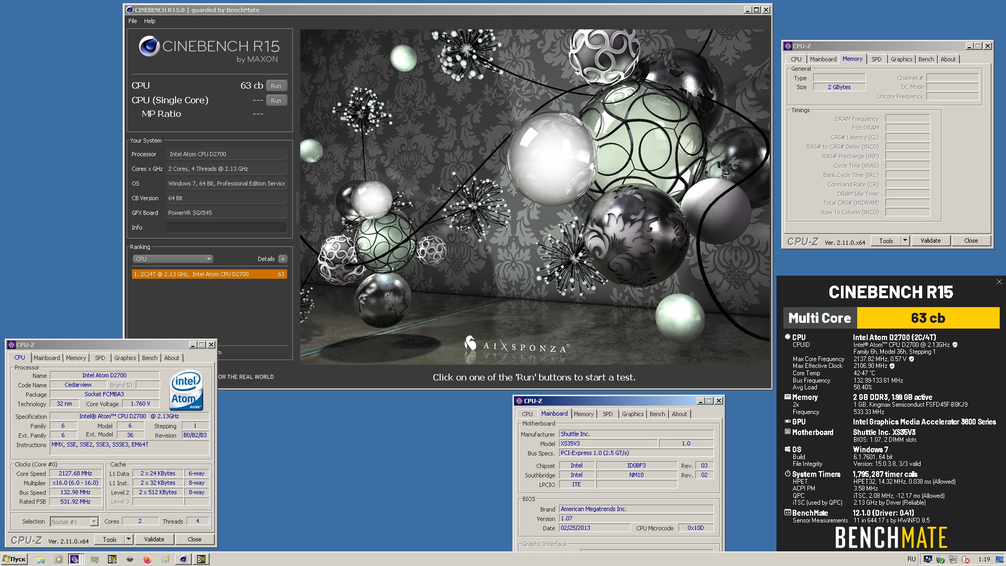
Task: Click the Max Core Frequency verified shield
Action: pyautogui.click(x=911, y=359)
